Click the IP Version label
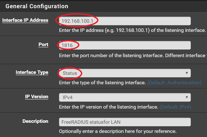 point(37,97)
